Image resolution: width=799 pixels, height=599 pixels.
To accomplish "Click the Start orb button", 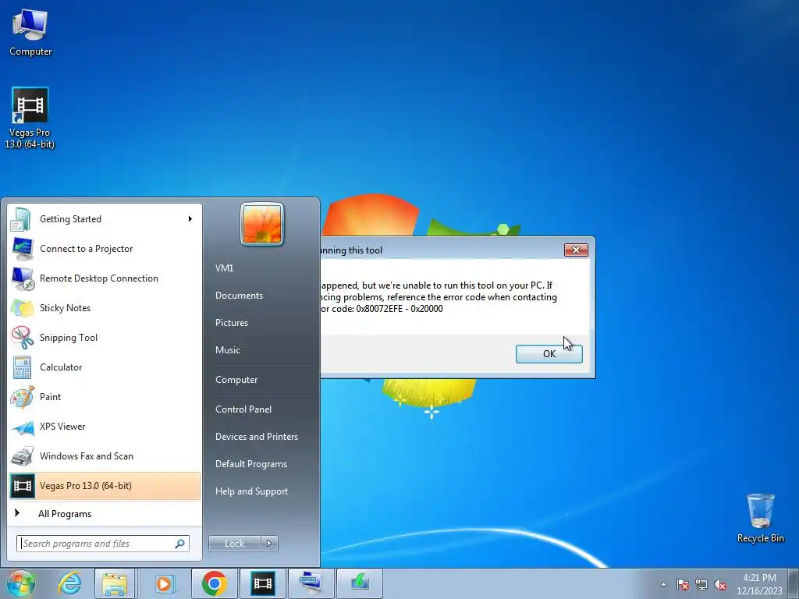I will click(21, 583).
